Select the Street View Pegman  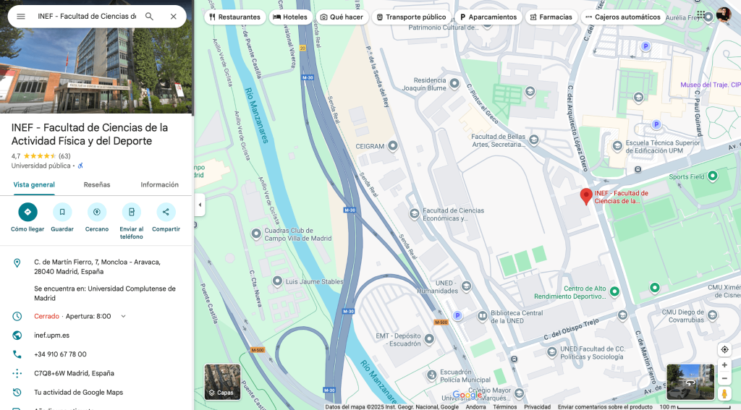click(724, 393)
